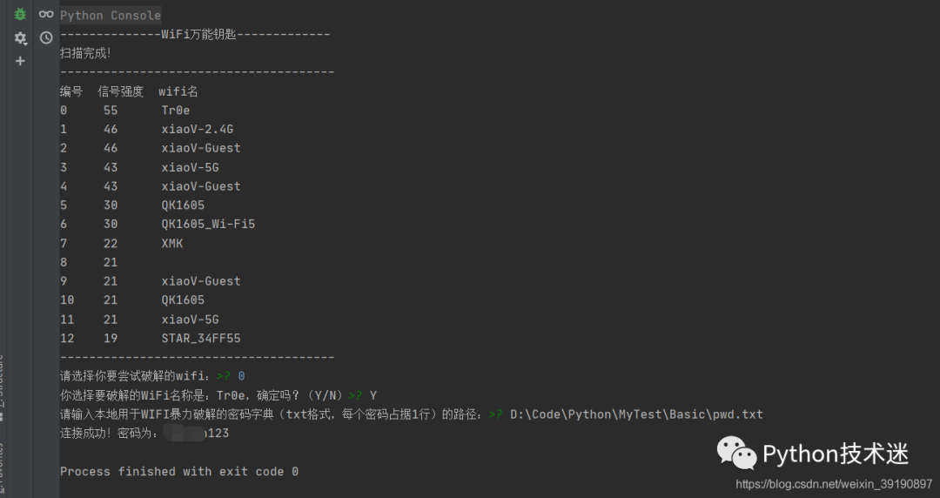Open the blog.csdn.net link
Image resolution: width=940 pixels, height=498 pixels.
[x=834, y=483]
